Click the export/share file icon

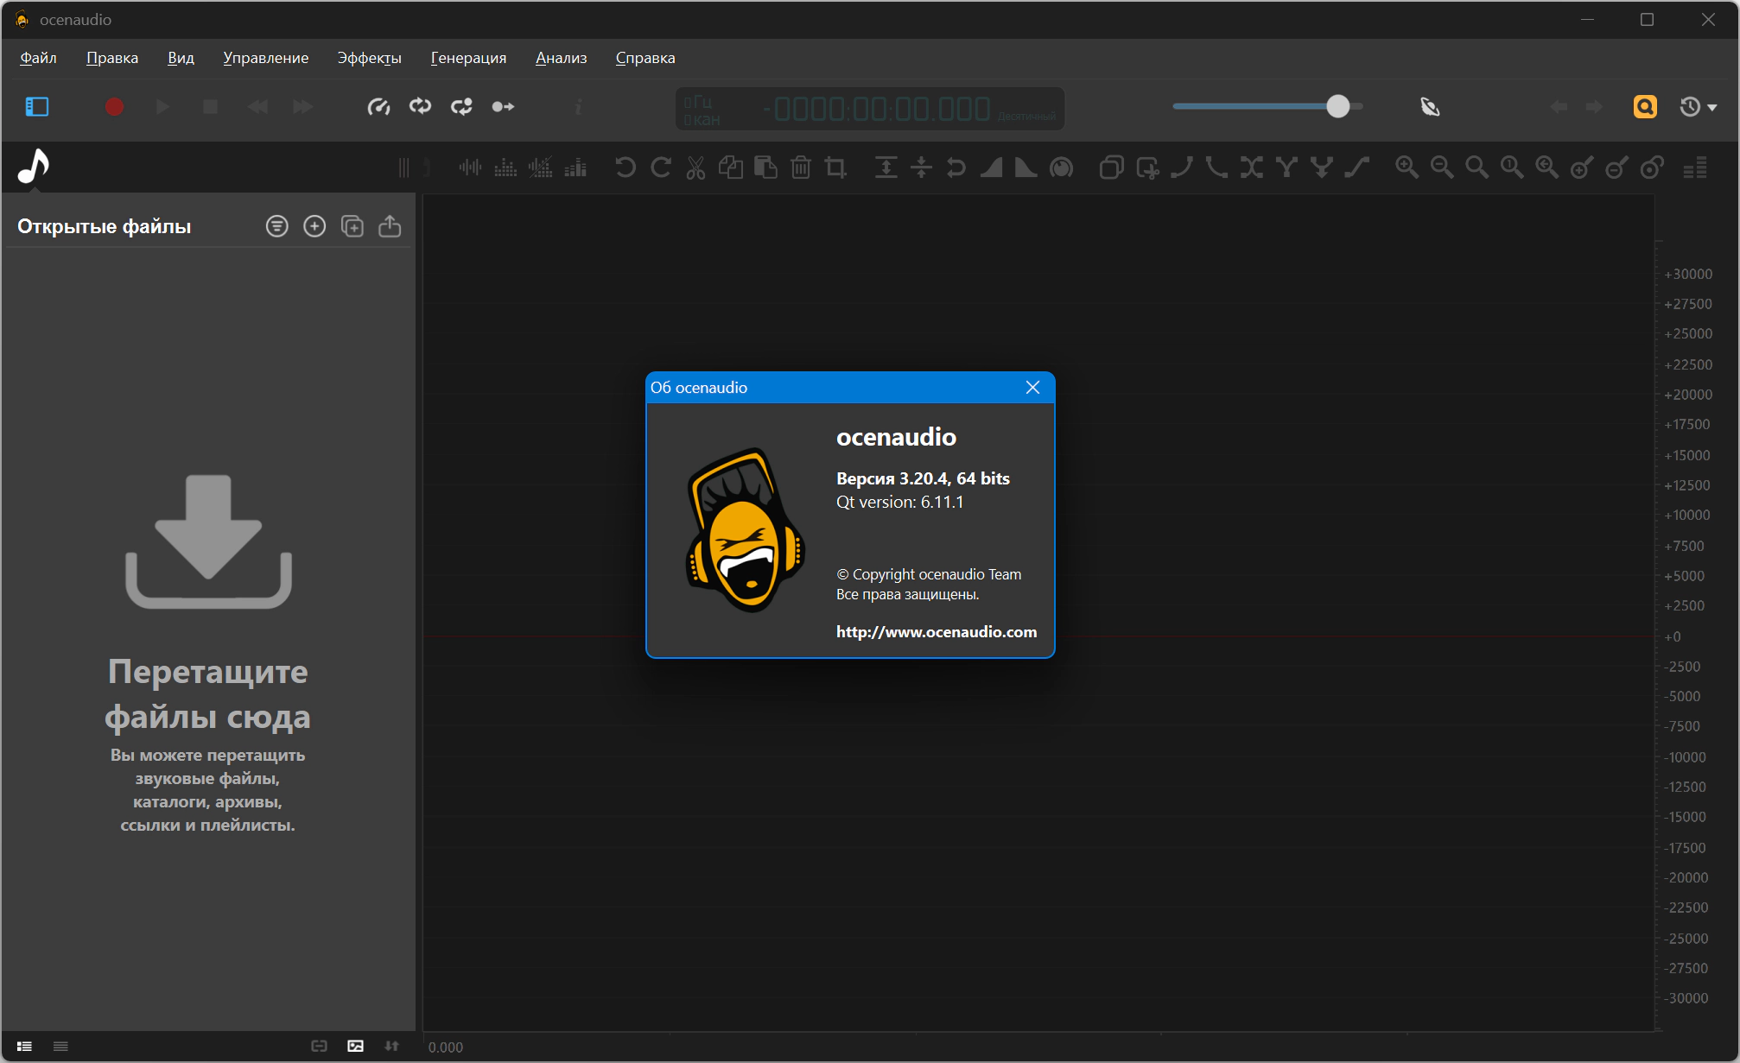pyautogui.click(x=390, y=226)
